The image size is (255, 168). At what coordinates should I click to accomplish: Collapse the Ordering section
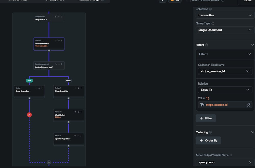[x=253, y=132]
